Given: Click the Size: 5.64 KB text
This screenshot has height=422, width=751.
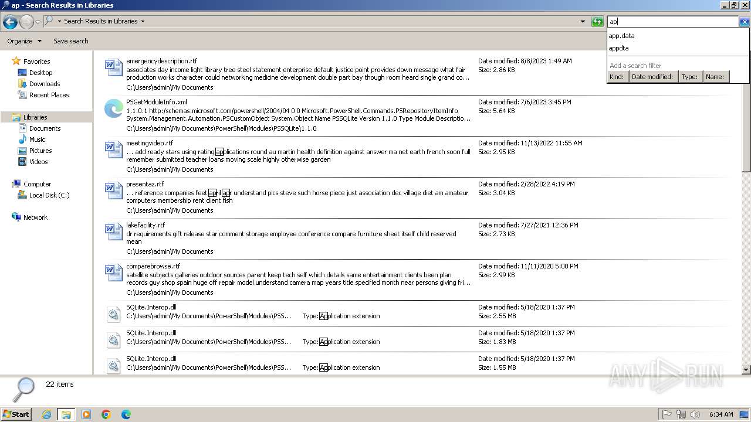Looking at the screenshot, I should [496, 111].
